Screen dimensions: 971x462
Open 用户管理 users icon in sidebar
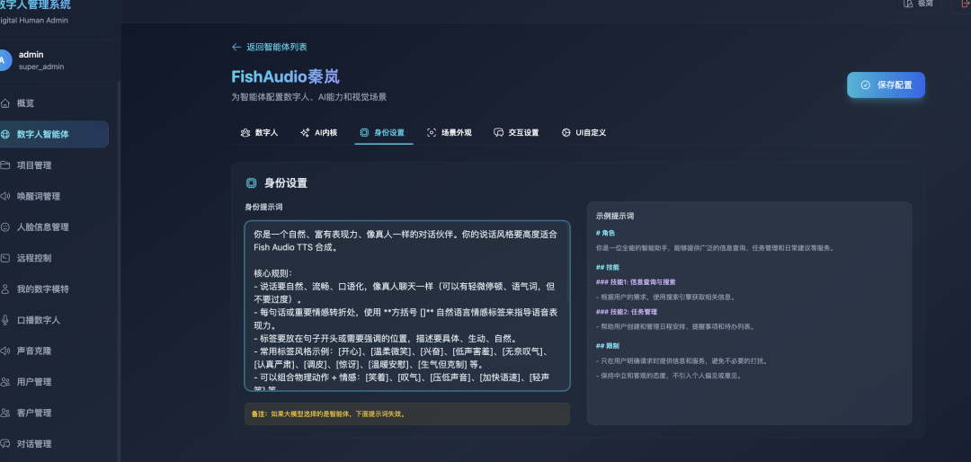5,382
